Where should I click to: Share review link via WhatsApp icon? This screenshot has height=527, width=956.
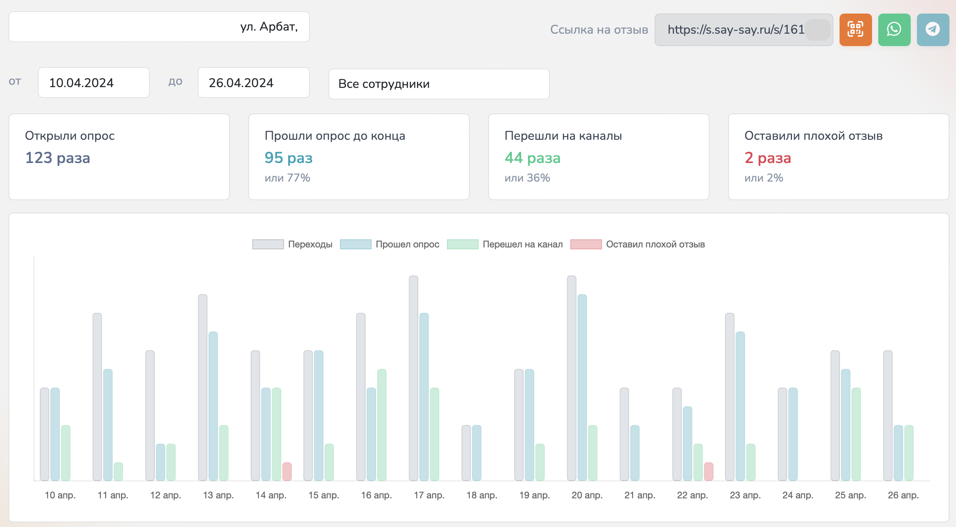[894, 30]
